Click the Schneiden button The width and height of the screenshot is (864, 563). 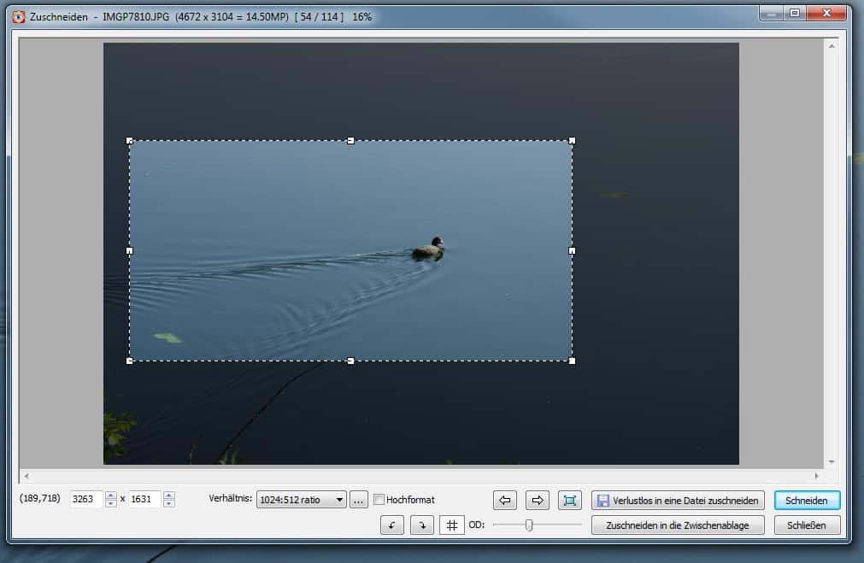click(x=807, y=500)
